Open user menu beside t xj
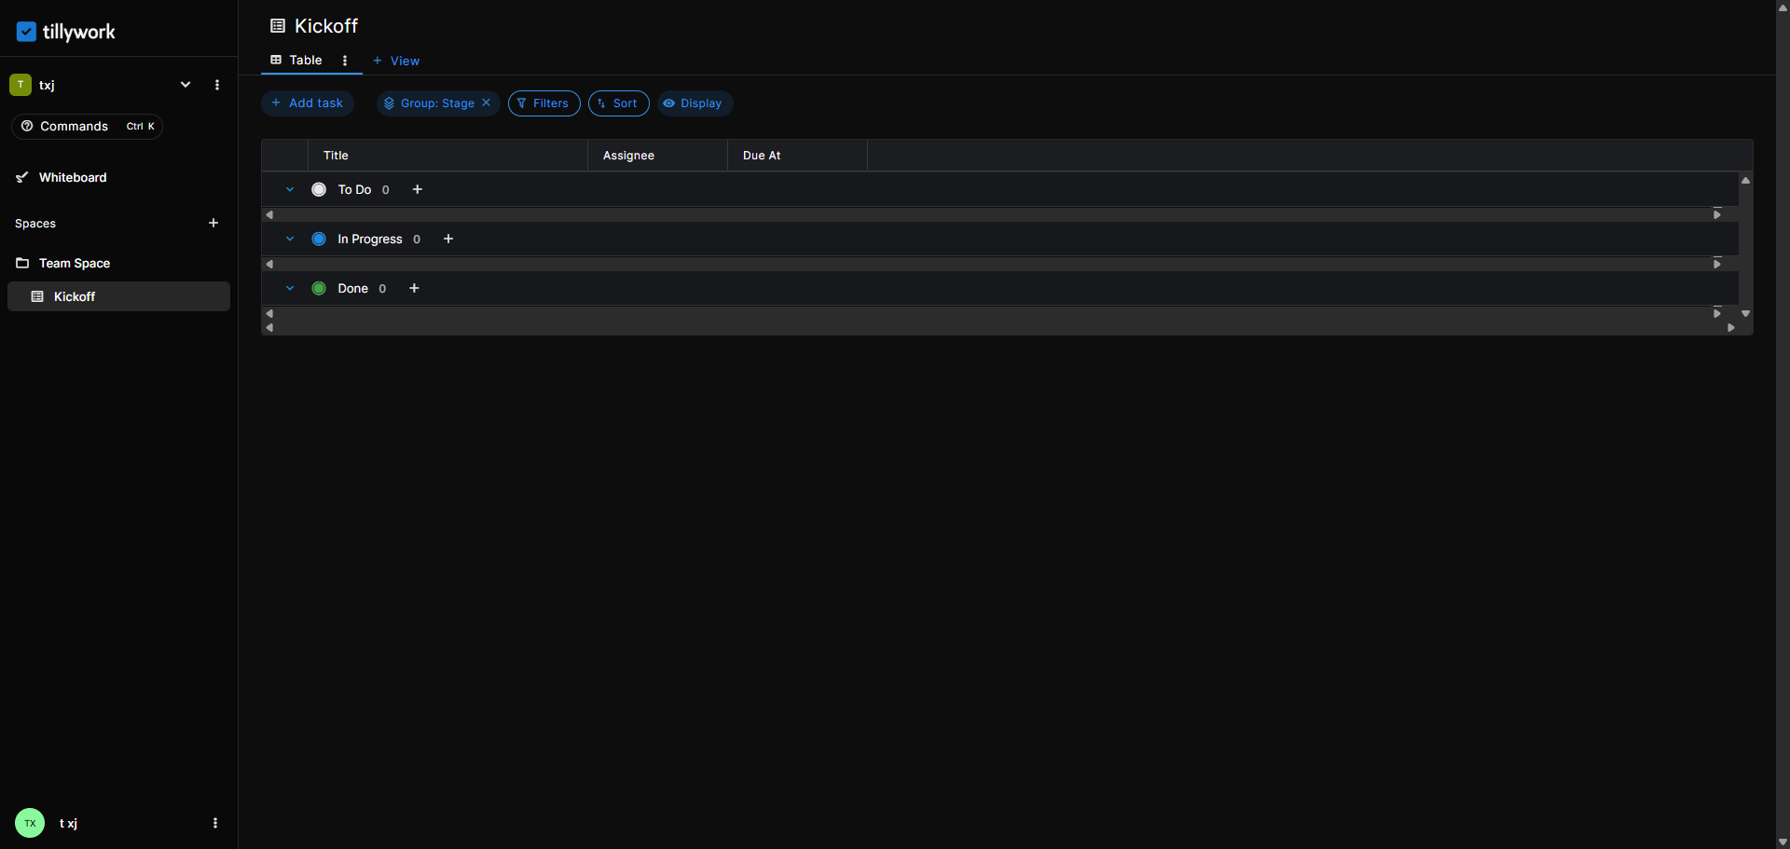 tap(215, 823)
